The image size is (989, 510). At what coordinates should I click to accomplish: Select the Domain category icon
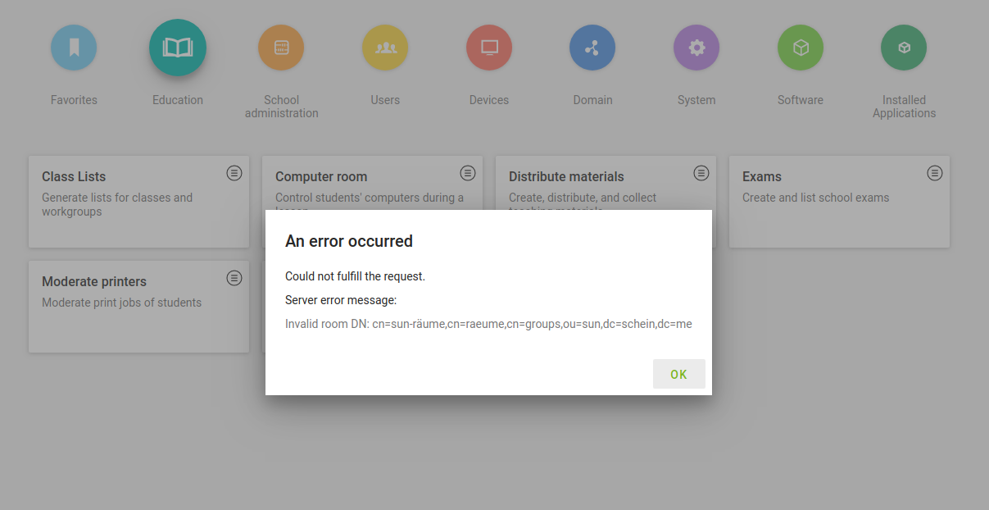coord(592,48)
